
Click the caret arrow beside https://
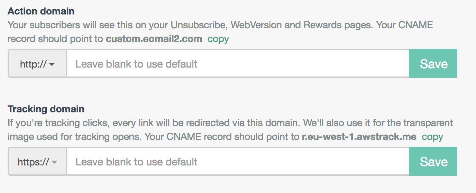[54, 162]
